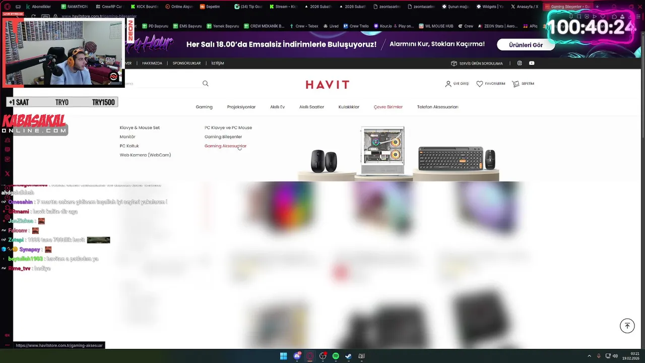This screenshot has height=363, width=645.
Task: Open the Projeksiyonlar menu
Action: click(x=241, y=107)
